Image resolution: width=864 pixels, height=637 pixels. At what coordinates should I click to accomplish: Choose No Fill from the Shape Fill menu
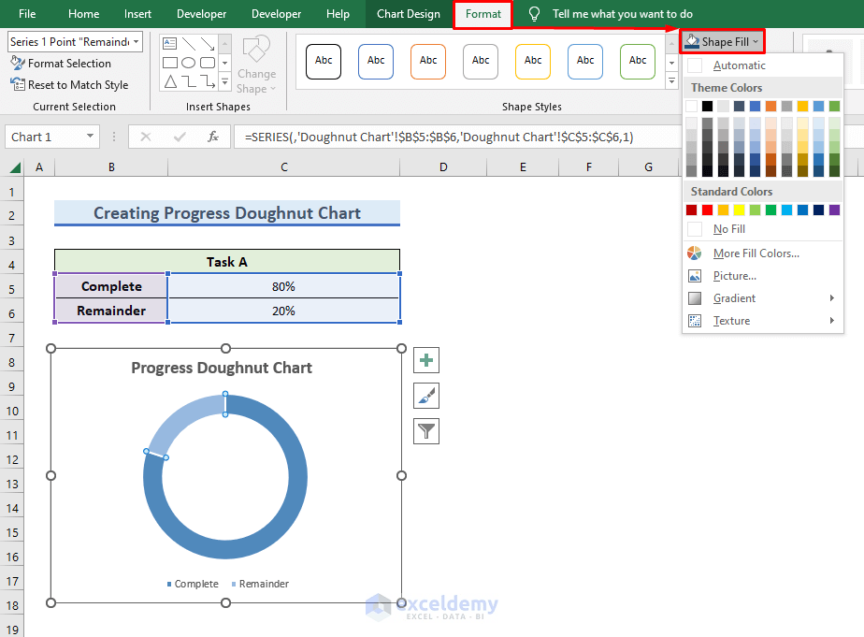click(728, 228)
